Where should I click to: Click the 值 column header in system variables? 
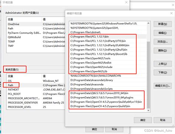tap(53, 76)
